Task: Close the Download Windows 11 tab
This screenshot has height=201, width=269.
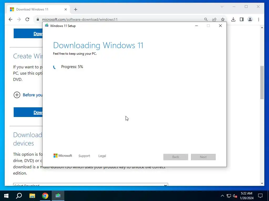Action: (65, 9)
